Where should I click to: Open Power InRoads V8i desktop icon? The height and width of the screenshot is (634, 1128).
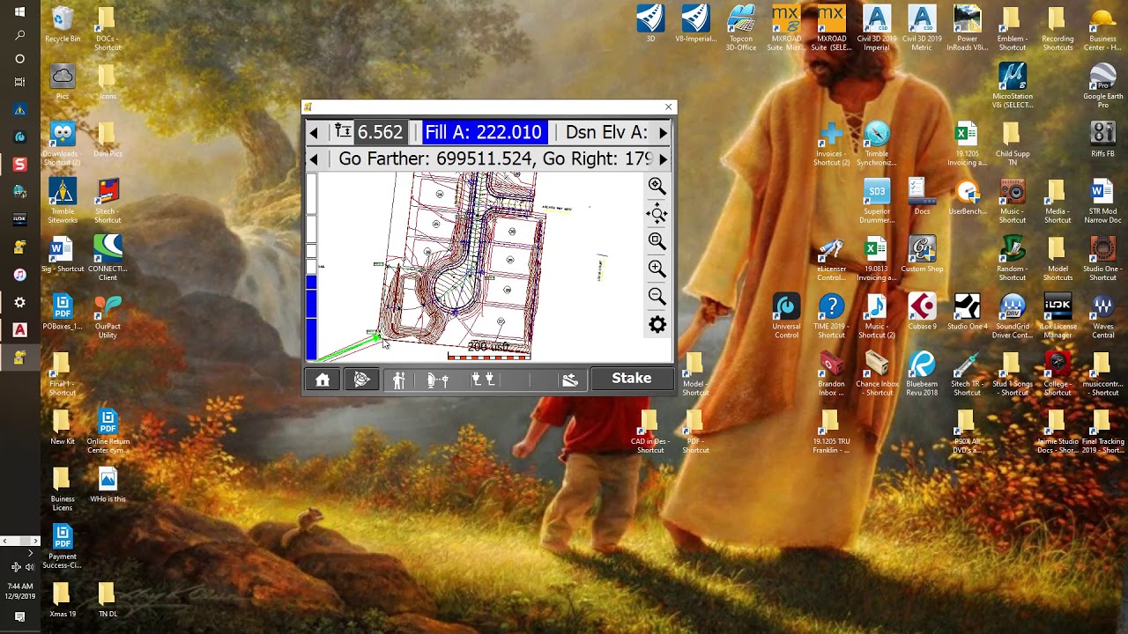[968, 28]
